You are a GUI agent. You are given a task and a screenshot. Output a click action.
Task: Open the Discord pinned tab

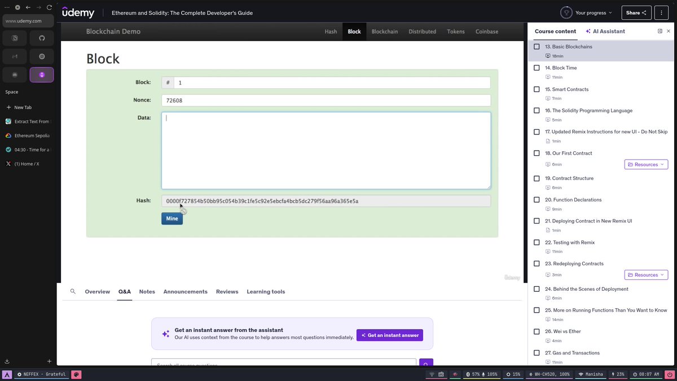tap(15, 75)
